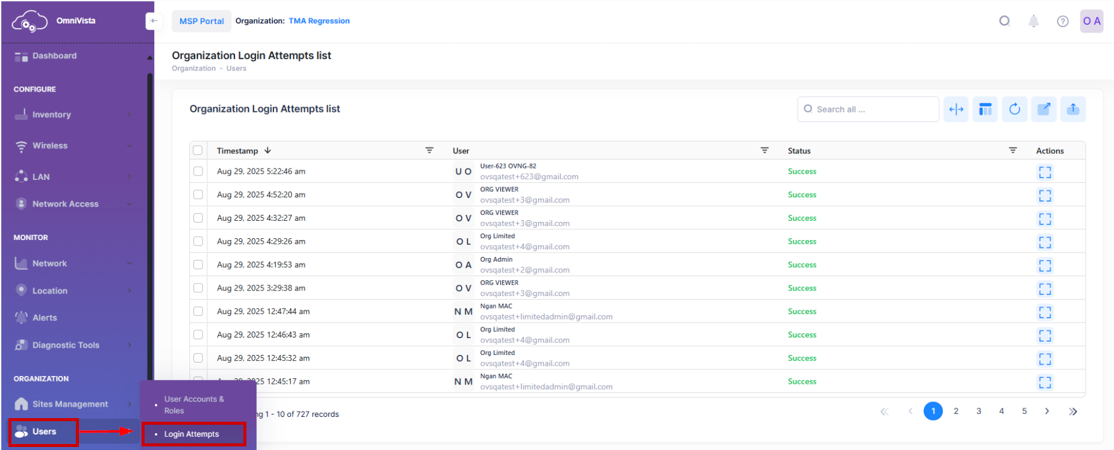Select the checkbox for 12:47:44 am row

pyautogui.click(x=198, y=312)
